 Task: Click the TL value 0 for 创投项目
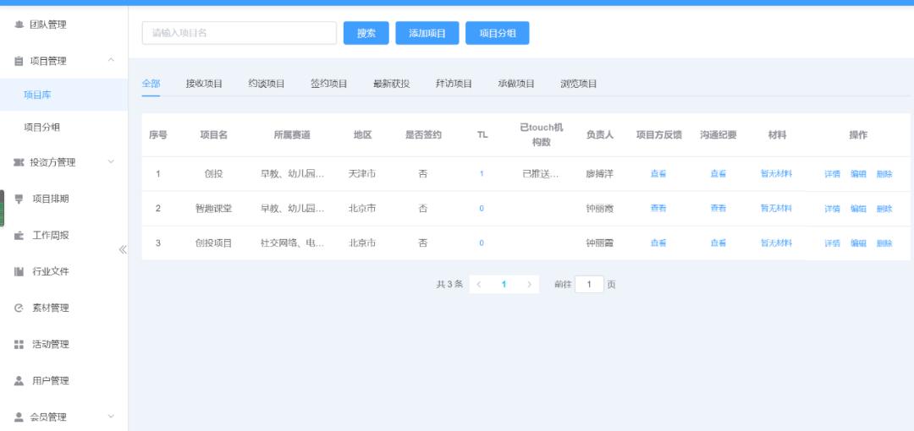click(x=482, y=243)
